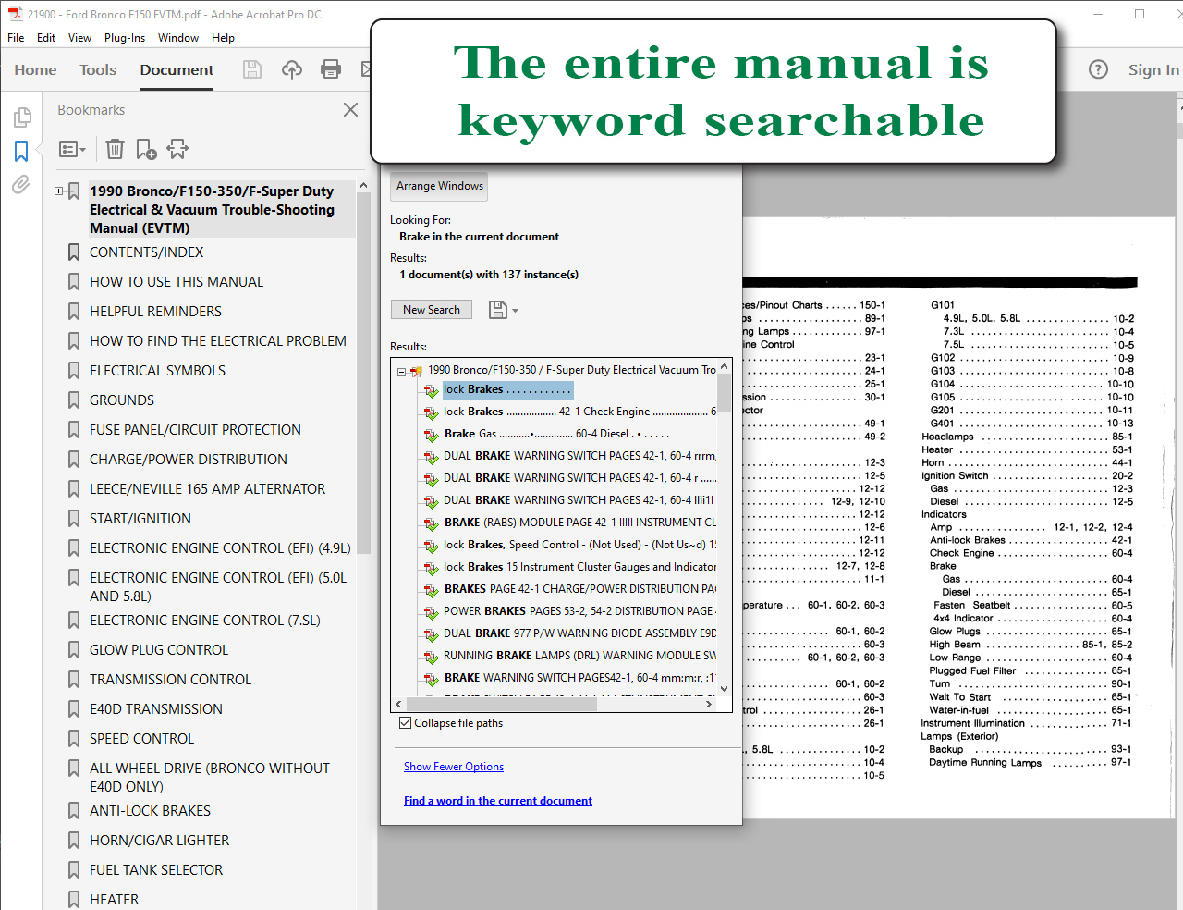Viewport: 1183px width, 910px height.
Task: Open the FUEL TANK SELECTOR bookmark
Action: [x=155, y=870]
